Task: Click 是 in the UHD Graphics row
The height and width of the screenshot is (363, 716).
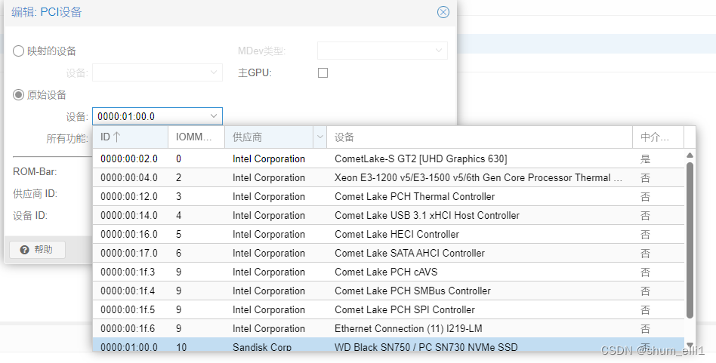Action: tap(645, 159)
